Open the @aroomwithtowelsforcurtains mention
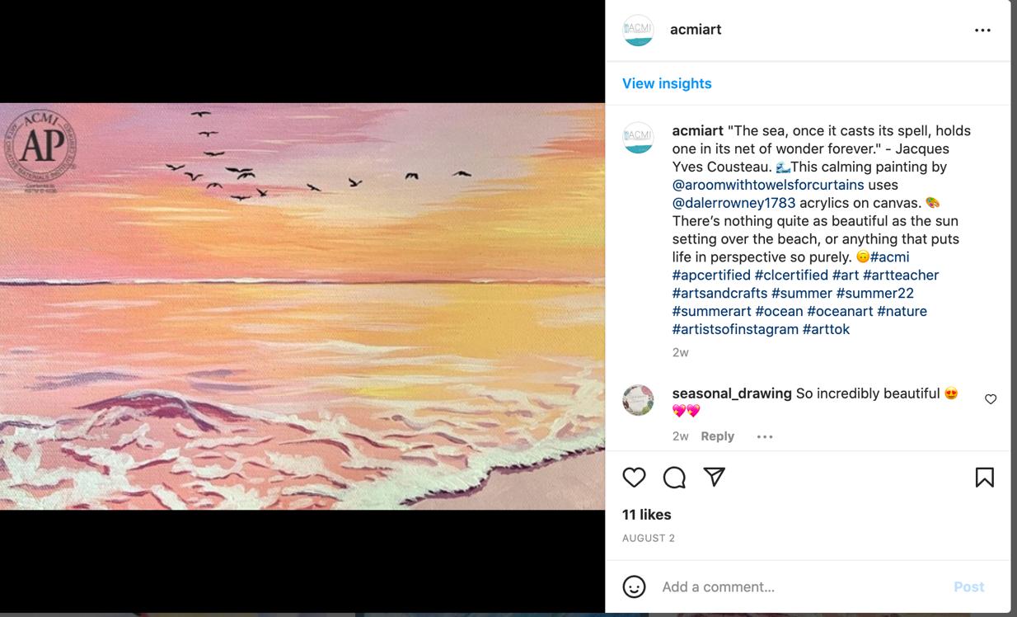The width and height of the screenshot is (1017, 617). 768,185
